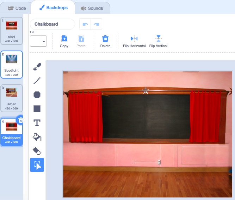Delete the Chalkboard backdrop via its X
235x200 pixels.
pyautogui.click(x=20, y=120)
